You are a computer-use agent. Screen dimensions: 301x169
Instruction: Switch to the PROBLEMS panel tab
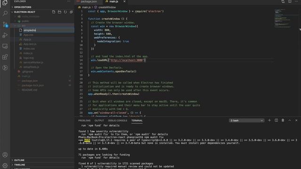point(84,121)
